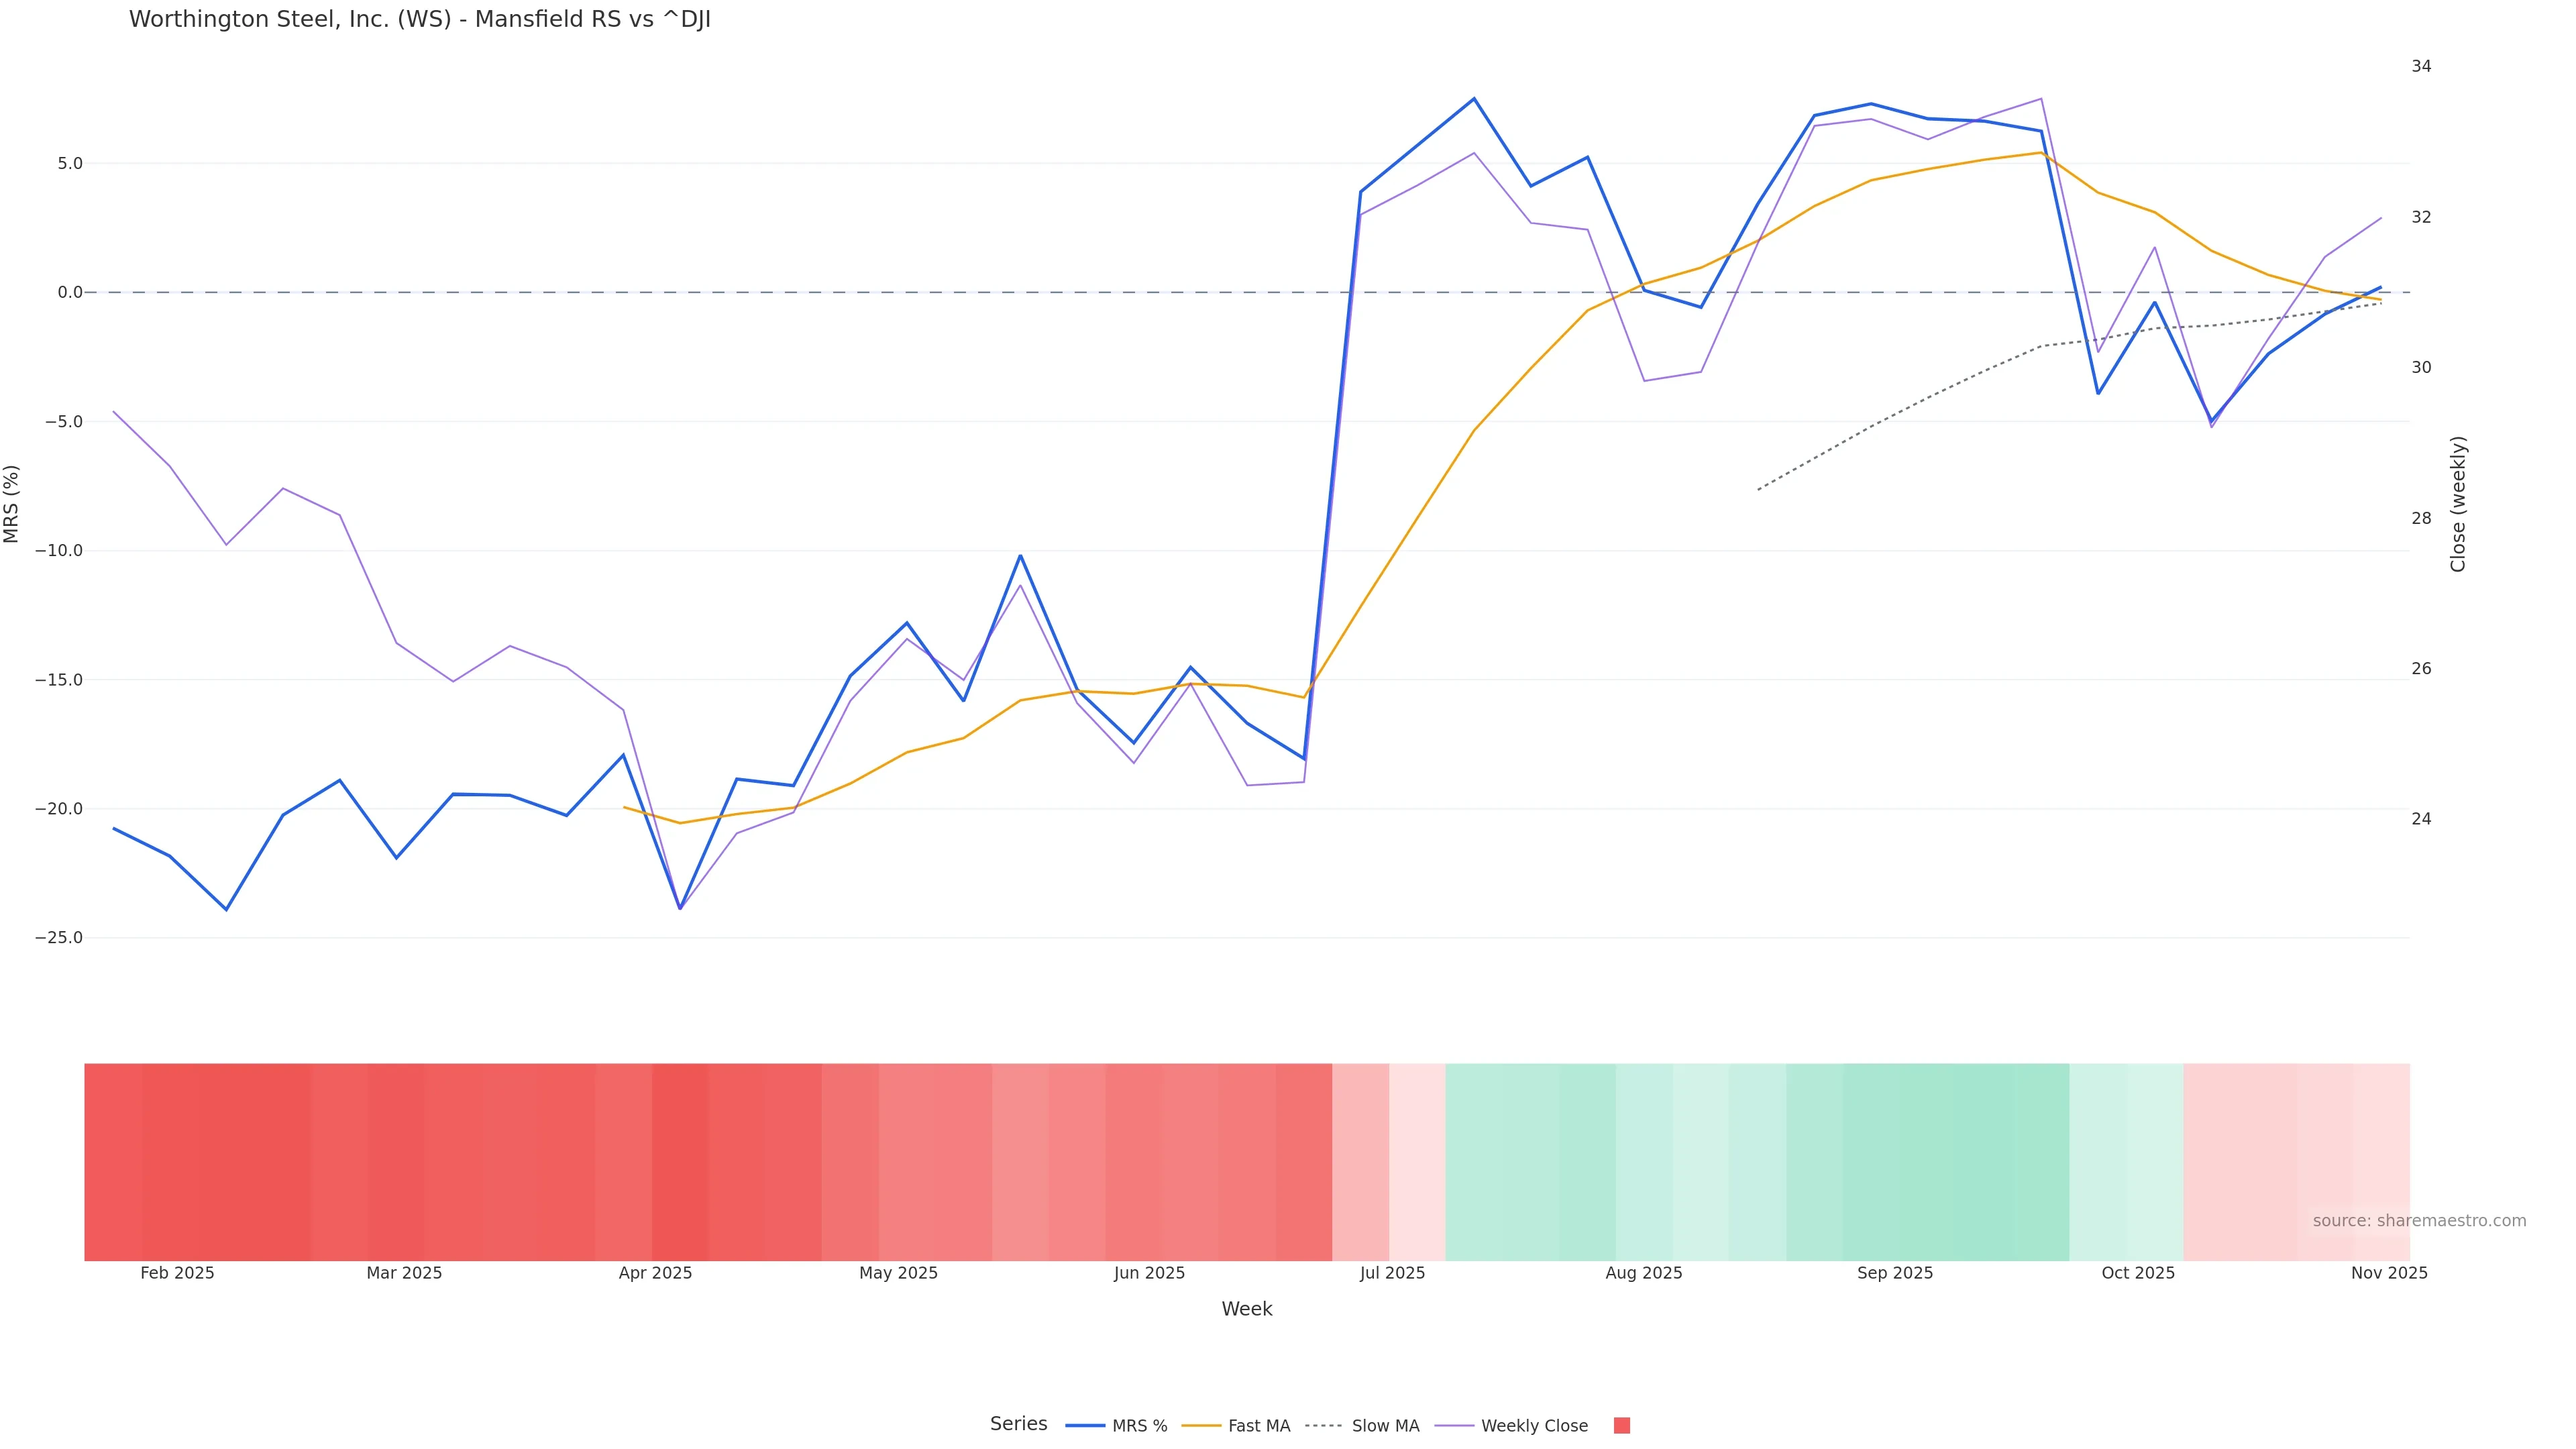
Task: Click the Nov 2025 axis label
Action: click(x=2389, y=1273)
